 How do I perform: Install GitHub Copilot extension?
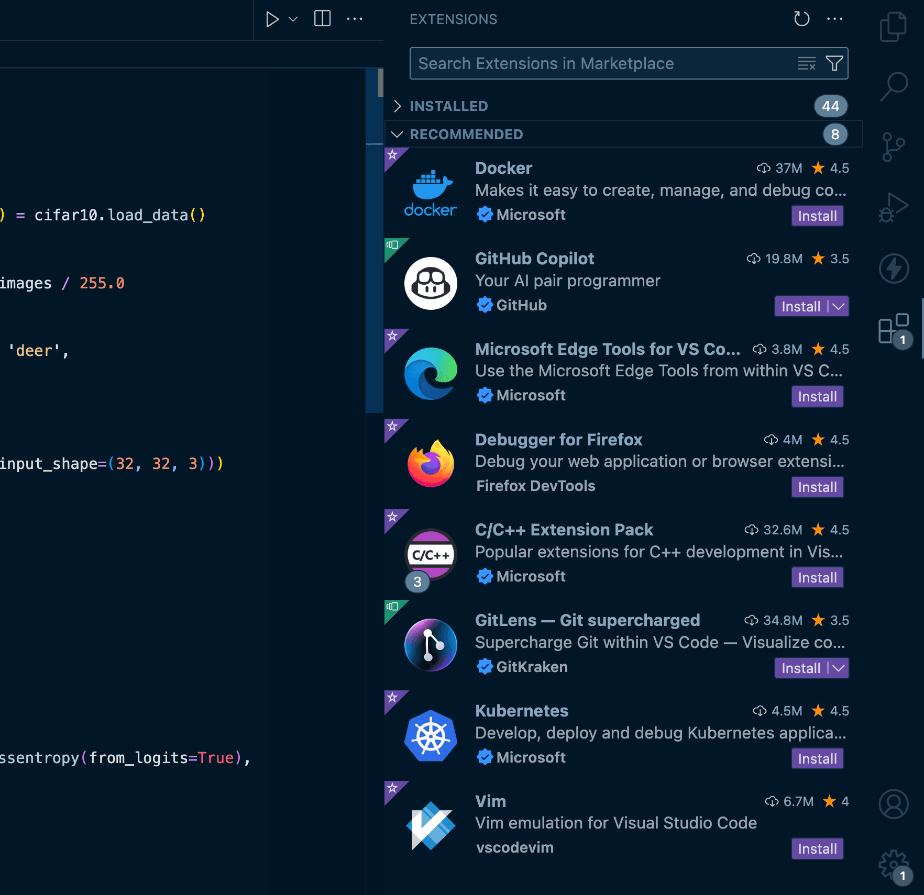point(801,306)
